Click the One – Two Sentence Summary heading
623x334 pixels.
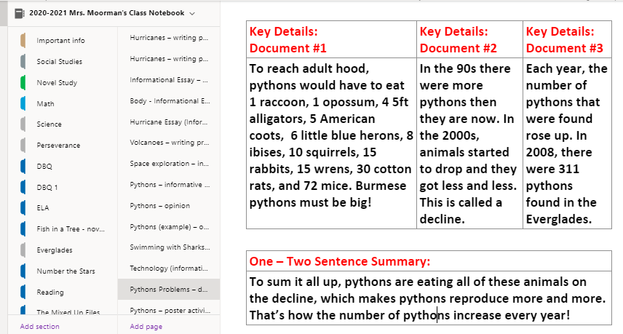coord(340,261)
